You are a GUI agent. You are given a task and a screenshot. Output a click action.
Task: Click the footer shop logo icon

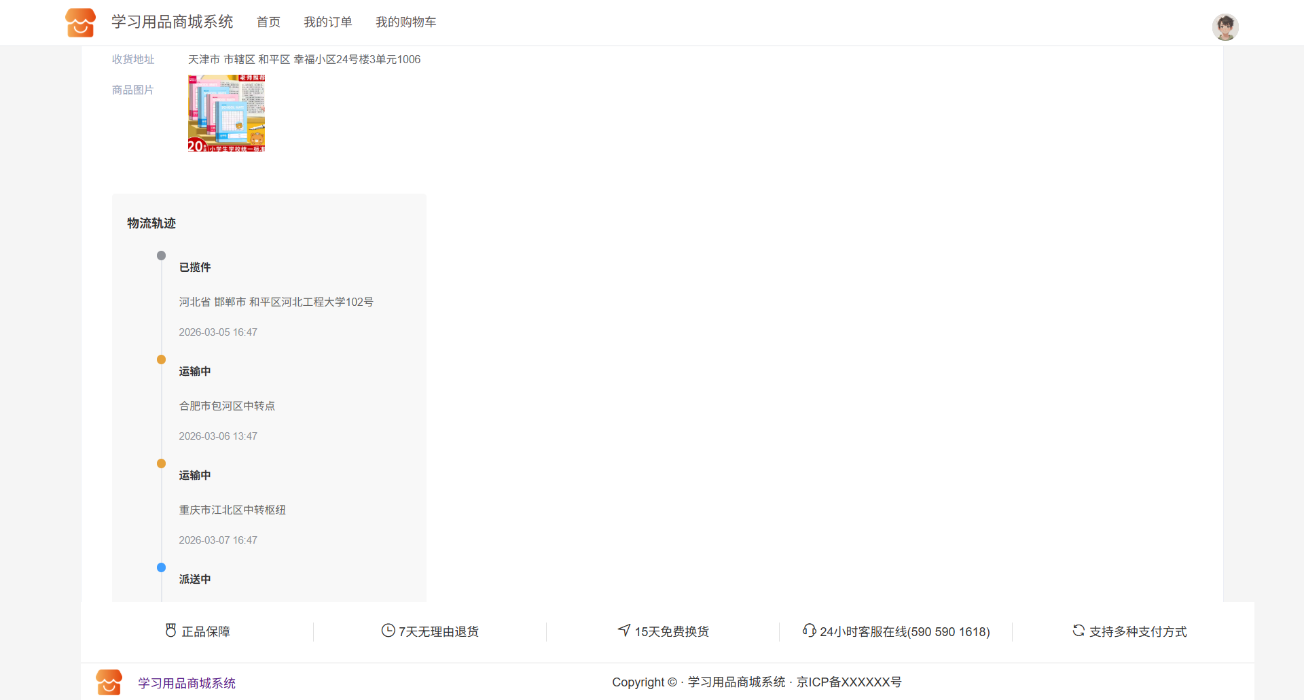click(x=109, y=682)
